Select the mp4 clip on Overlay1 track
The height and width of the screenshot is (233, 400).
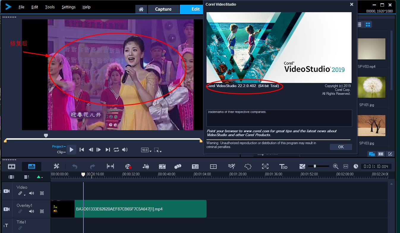tap(129, 209)
